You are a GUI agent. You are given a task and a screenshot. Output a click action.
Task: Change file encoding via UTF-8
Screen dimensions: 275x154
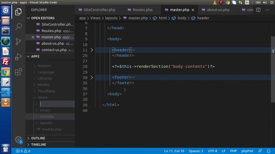point(213,151)
